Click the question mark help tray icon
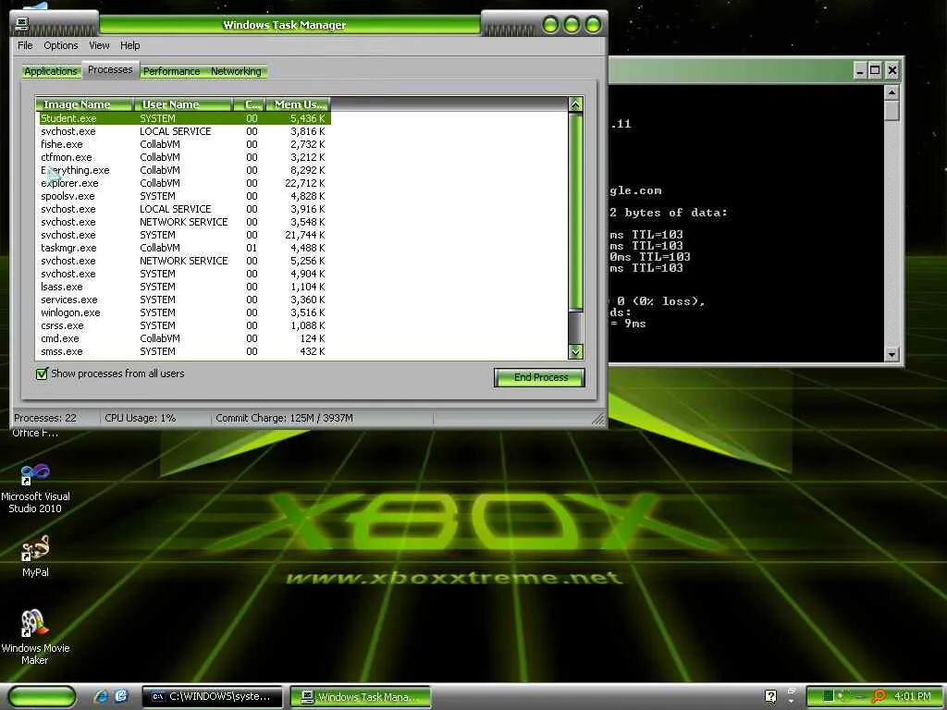The width and height of the screenshot is (947, 710). click(770, 696)
